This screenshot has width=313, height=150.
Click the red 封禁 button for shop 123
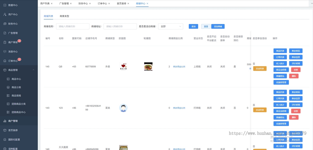tap(296, 111)
